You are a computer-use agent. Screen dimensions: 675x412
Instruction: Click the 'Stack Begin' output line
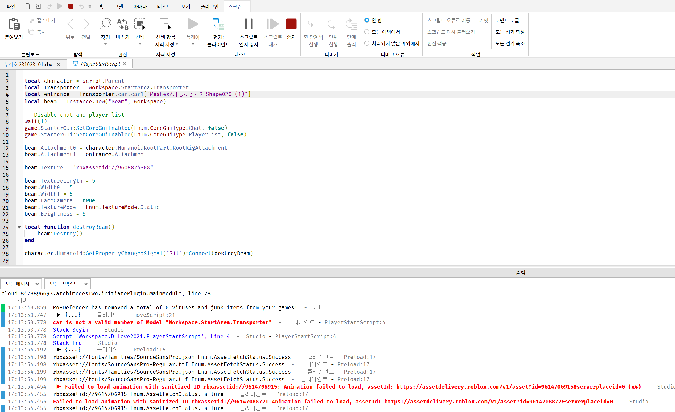[x=70, y=330]
